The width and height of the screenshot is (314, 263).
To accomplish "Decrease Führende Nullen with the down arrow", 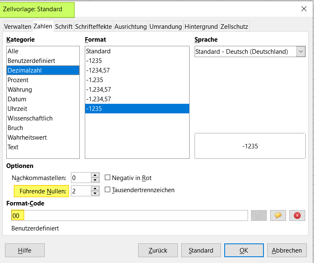I will [95, 193].
